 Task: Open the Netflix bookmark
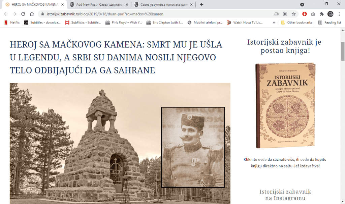pos(12,22)
